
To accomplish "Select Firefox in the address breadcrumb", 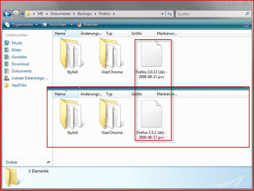I will tap(104, 14).
